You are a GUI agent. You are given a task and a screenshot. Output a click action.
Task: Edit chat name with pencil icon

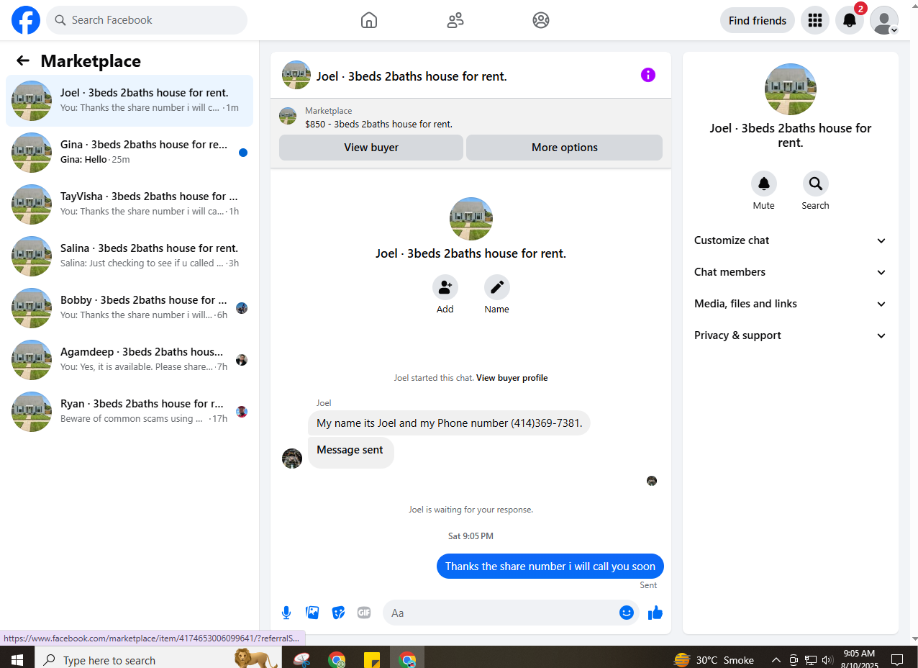(x=497, y=288)
